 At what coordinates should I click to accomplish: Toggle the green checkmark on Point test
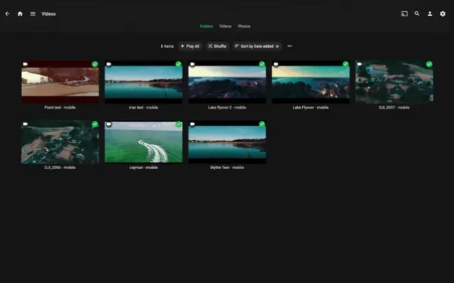[95, 64]
